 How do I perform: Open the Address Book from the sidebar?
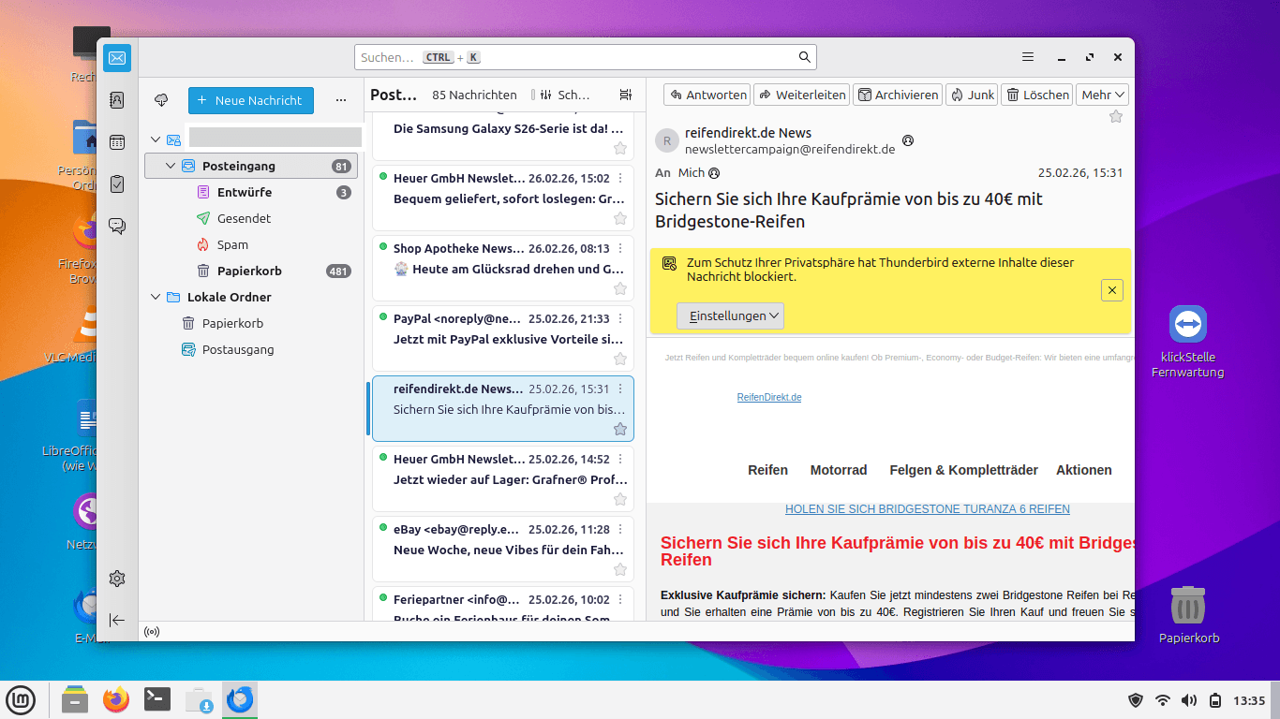(x=117, y=100)
